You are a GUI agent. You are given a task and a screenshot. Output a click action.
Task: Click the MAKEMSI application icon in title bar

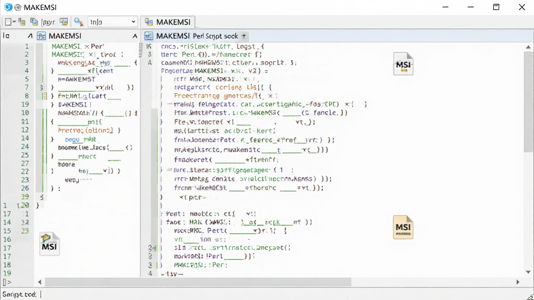pos(8,7)
